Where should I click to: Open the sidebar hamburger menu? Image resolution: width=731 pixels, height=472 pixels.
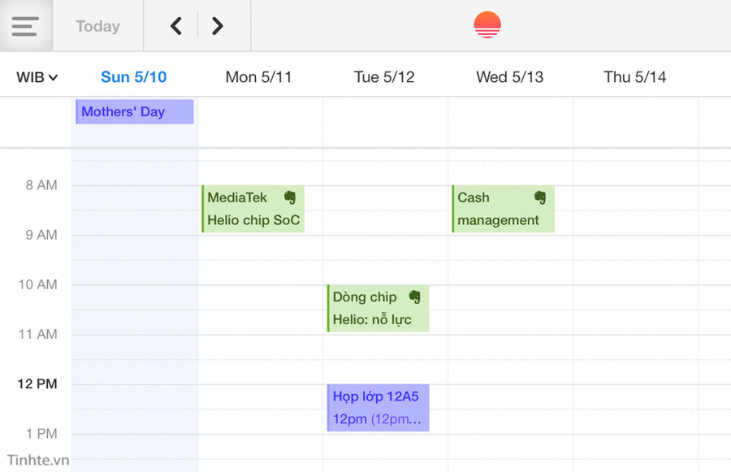(x=27, y=25)
